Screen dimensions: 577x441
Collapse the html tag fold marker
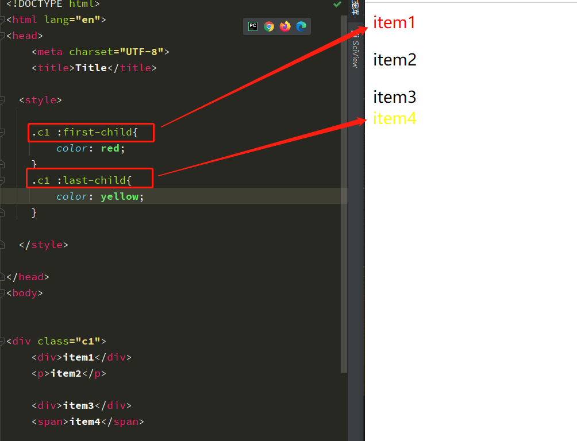tap(2, 20)
